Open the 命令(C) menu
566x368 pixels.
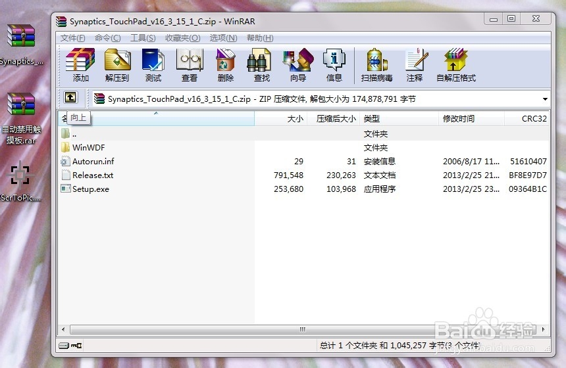(107, 38)
